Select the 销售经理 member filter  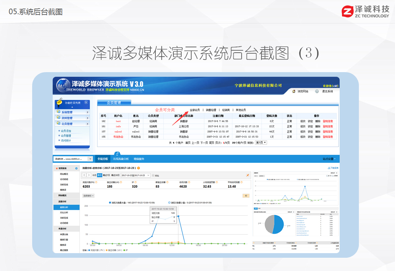pyautogui.click(x=211, y=110)
